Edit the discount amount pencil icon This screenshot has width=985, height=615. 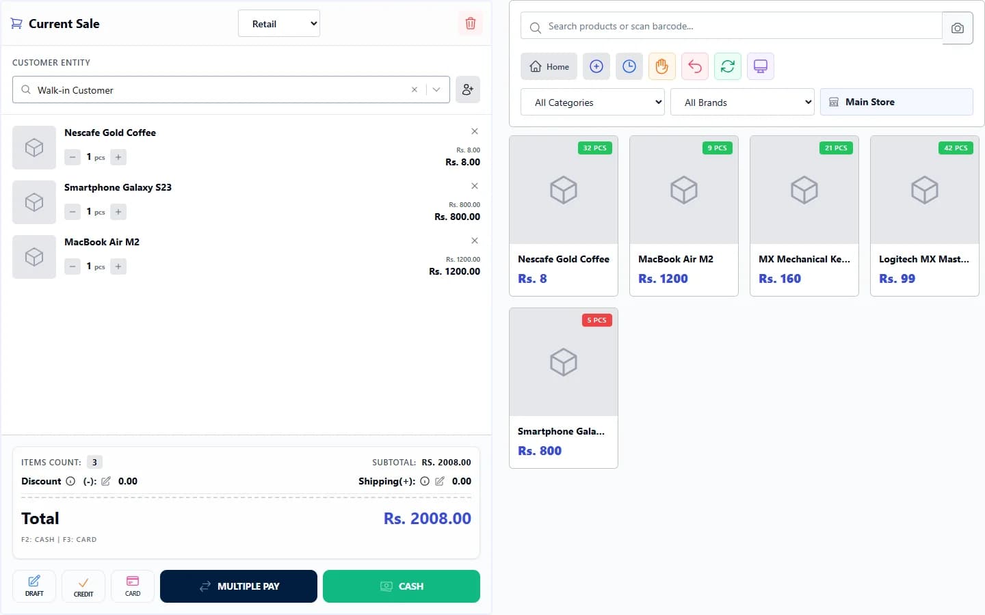pyautogui.click(x=106, y=481)
